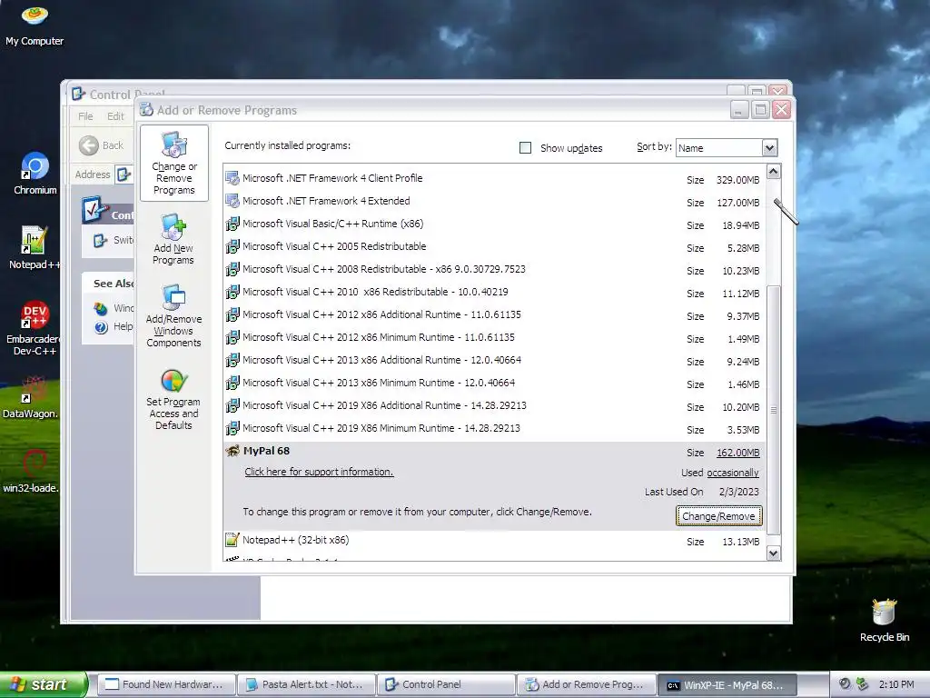
Task: Click Visual C++ 2010 x86 Redistributable icon
Action: 232,292
